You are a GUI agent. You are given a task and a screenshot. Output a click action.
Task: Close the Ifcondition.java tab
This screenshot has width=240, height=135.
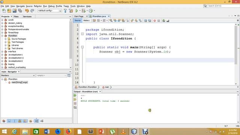pyautogui.click(x=109, y=16)
